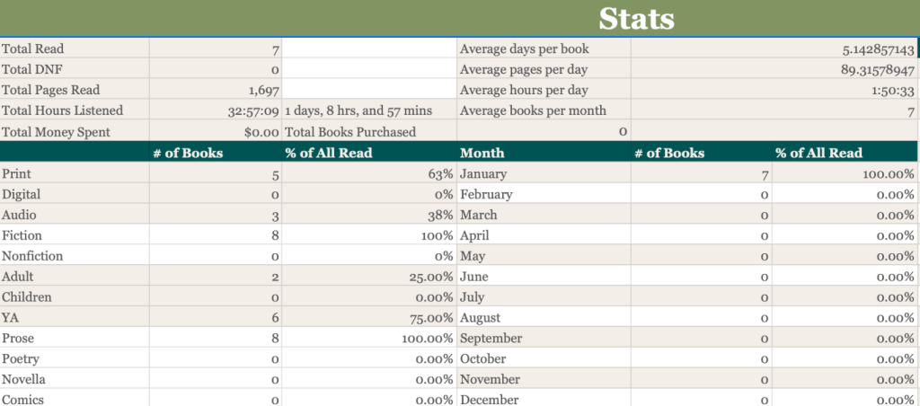
Task: Select the Total DNF label cell
Action: [31, 69]
